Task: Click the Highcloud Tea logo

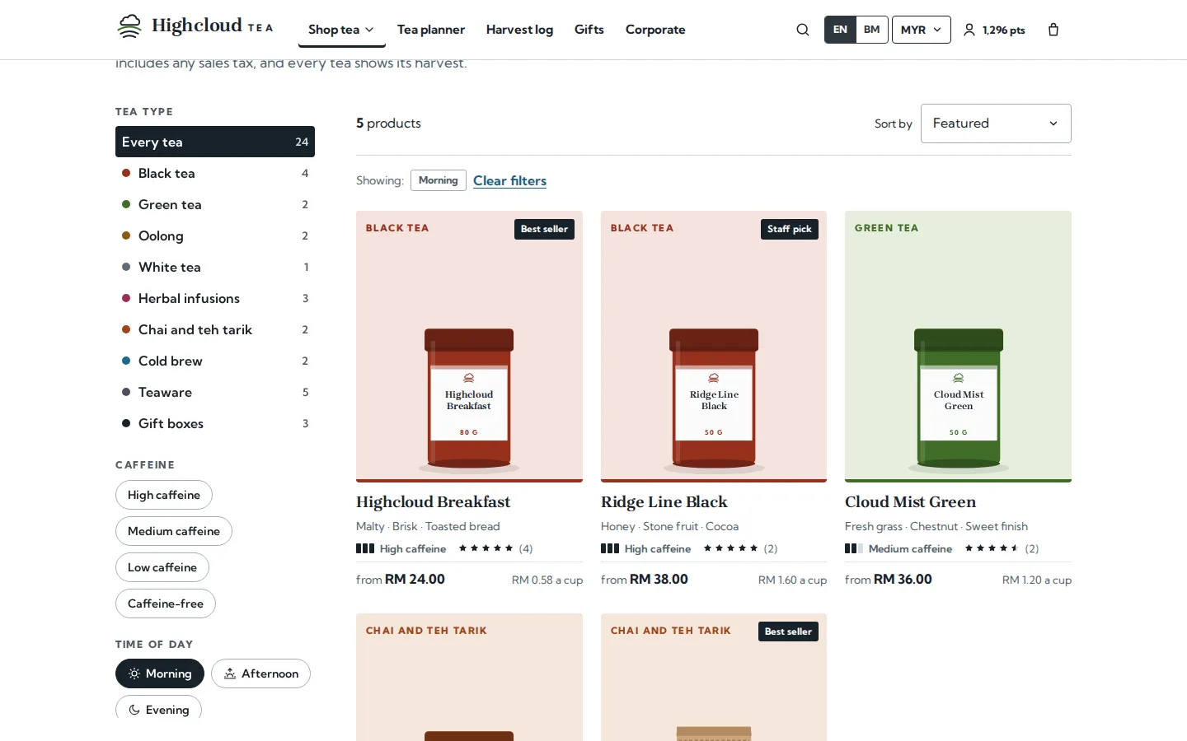Action: (195, 26)
